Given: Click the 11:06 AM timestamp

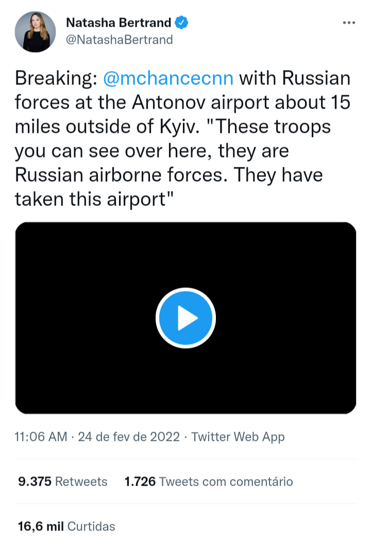Looking at the screenshot, I should [x=41, y=437].
